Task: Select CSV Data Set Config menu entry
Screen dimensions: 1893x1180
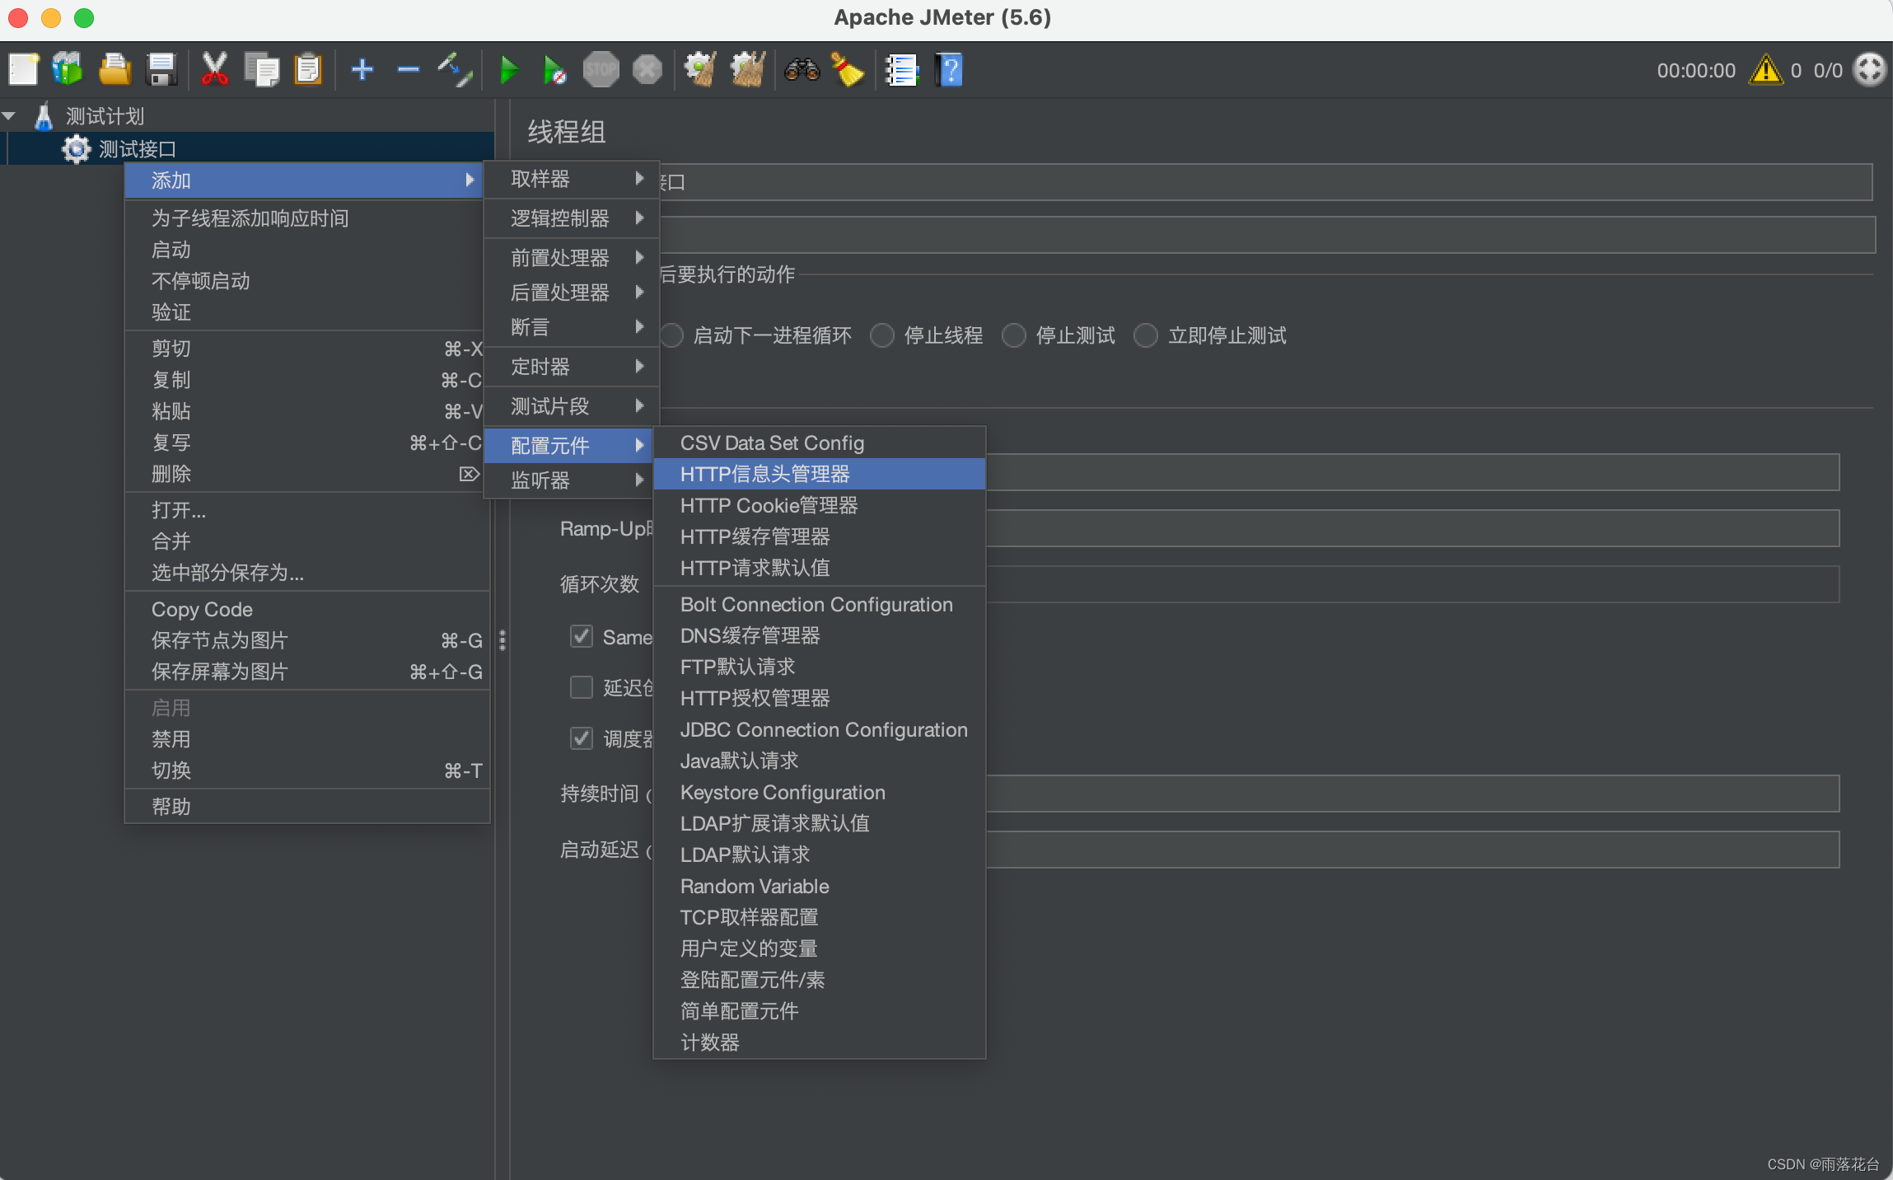Action: [772, 442]
